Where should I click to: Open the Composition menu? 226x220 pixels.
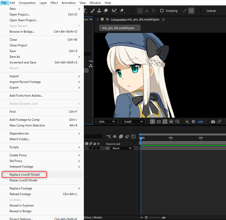pos(27,3)
